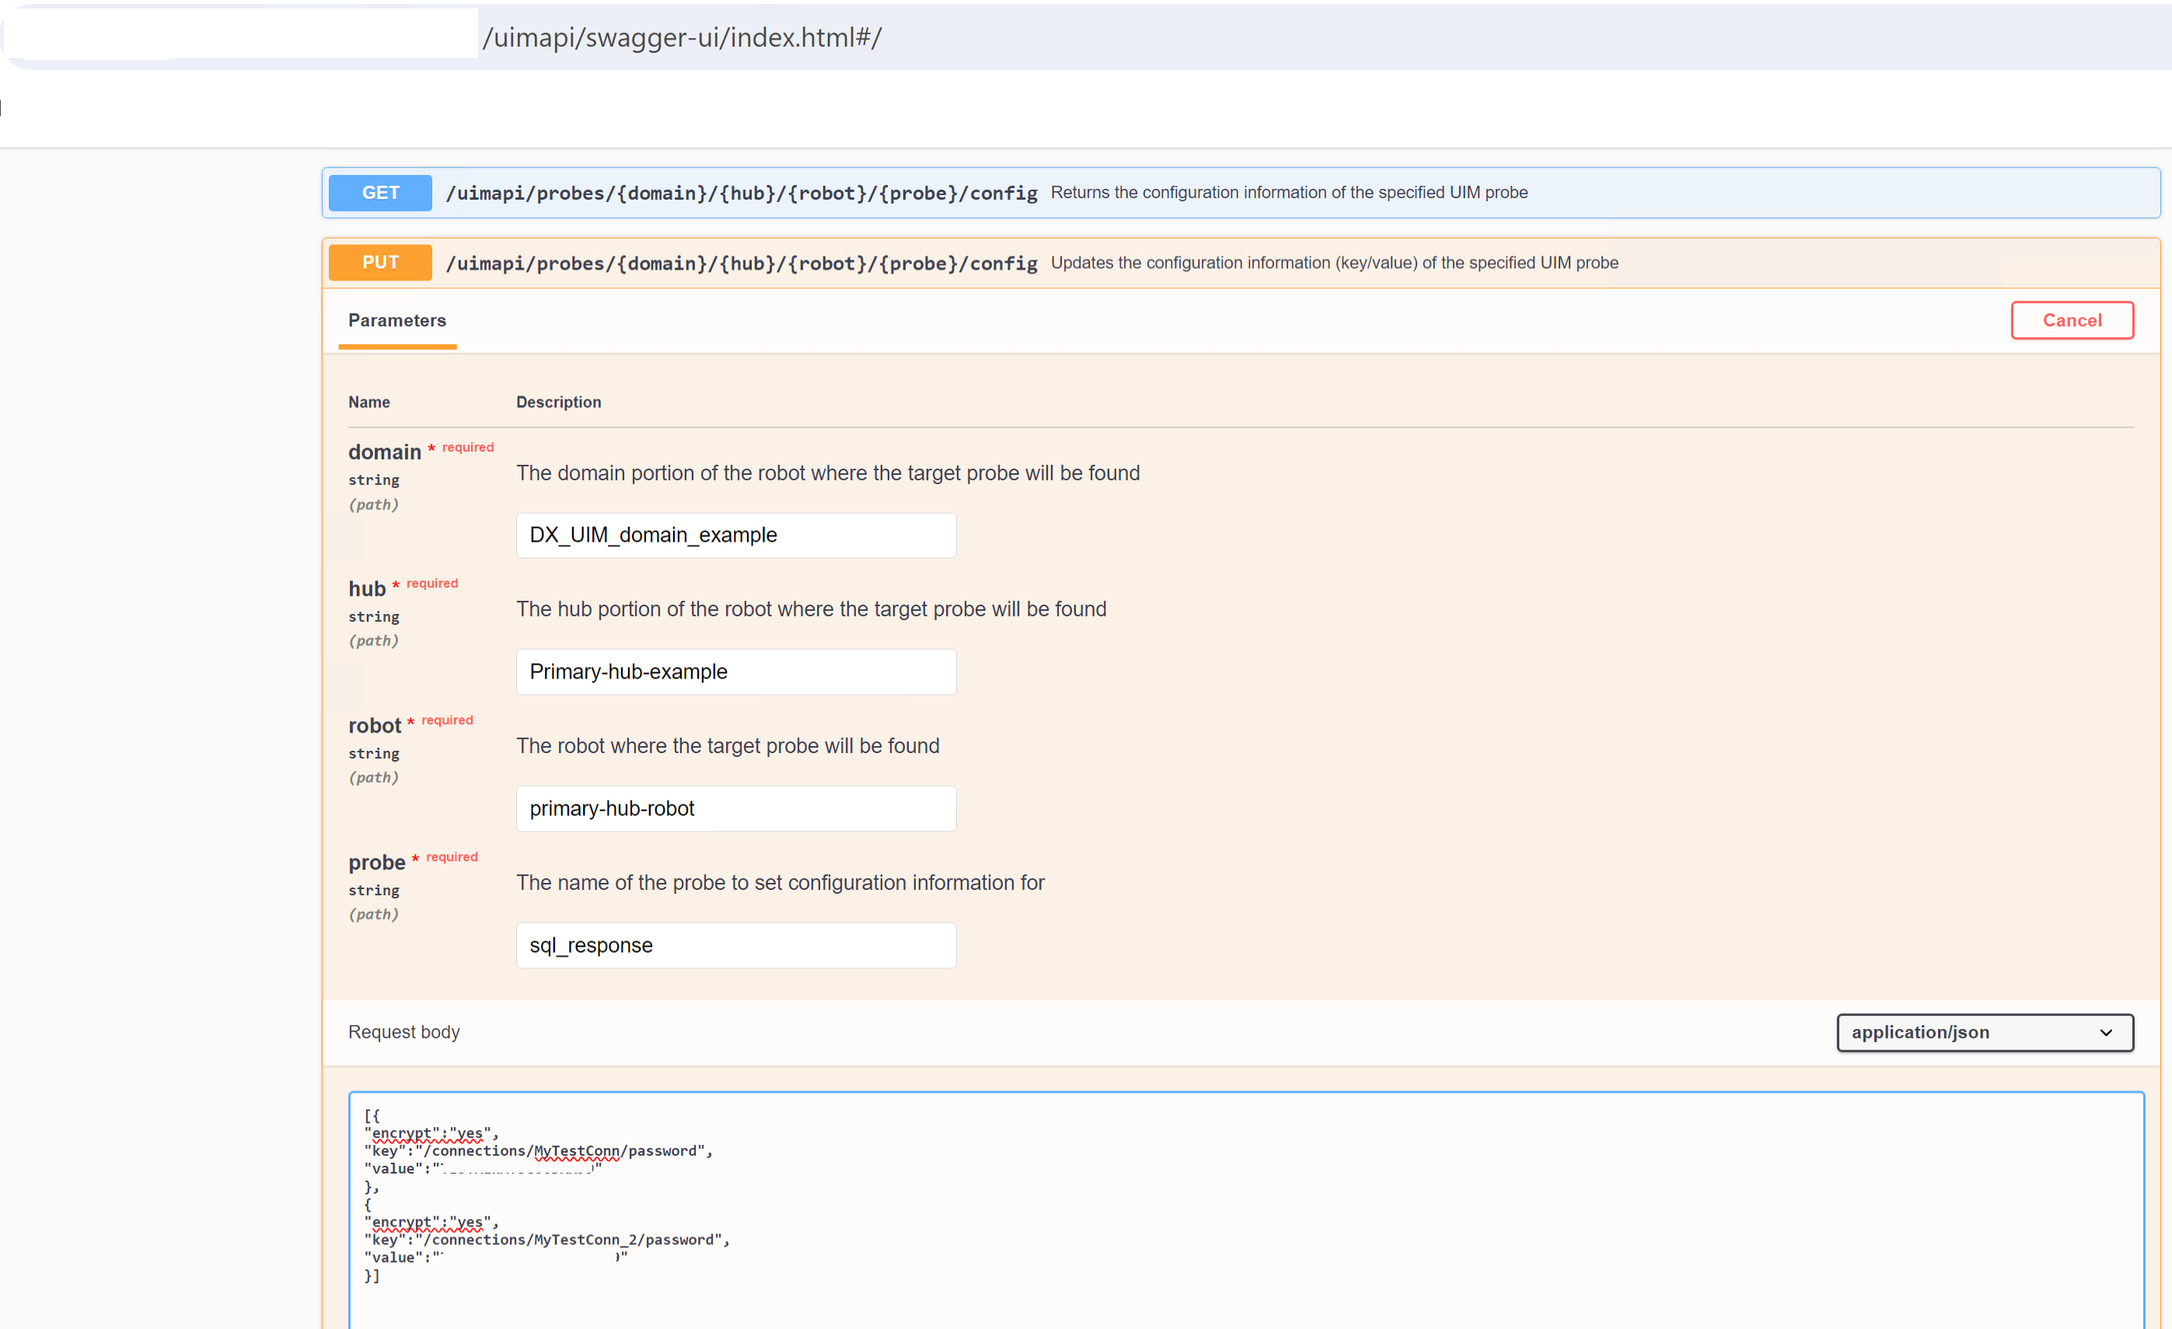Place cursor on MyTestConn/password key line

point(538,1151)
